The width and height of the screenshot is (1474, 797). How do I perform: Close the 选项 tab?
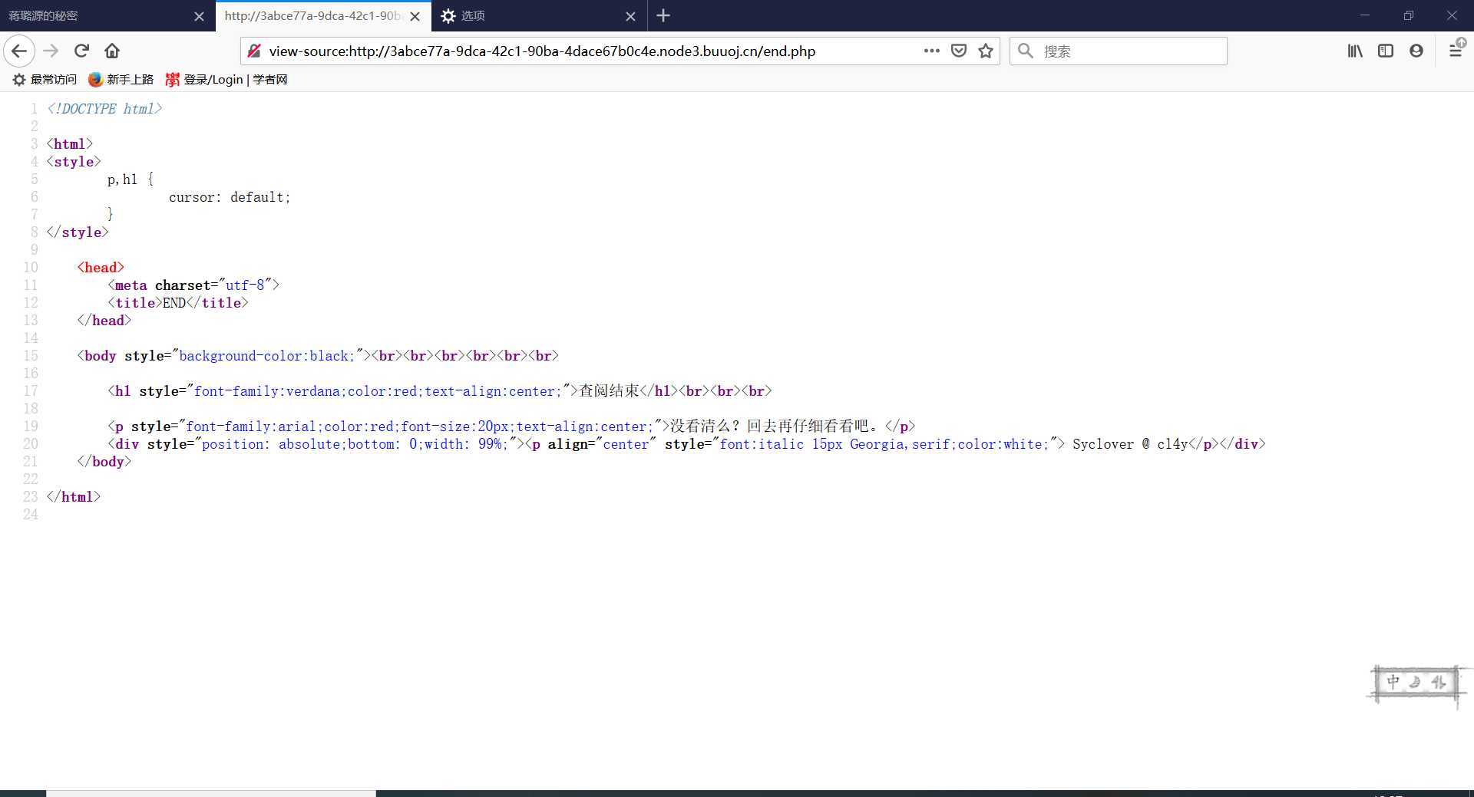point(630,16)
